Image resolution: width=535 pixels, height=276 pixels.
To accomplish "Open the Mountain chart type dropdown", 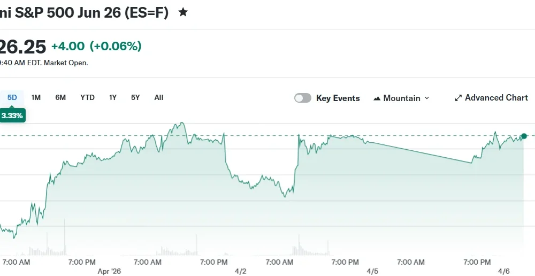I will (x=402, y=98).
